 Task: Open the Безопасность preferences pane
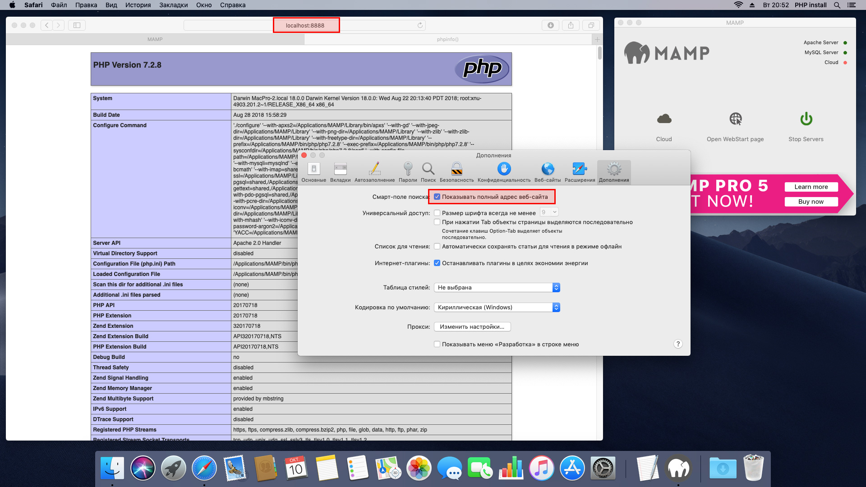(x=456, y=172)
